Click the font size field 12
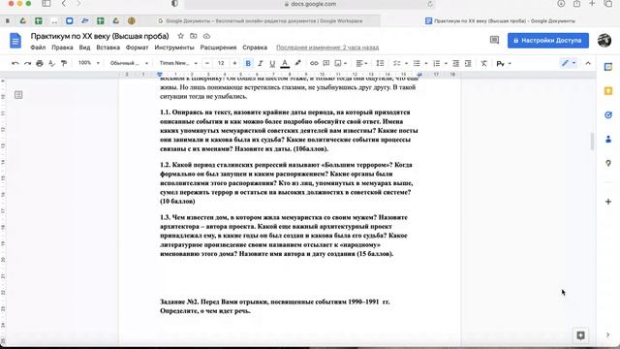Screen dimensions: 620x349 point(221,63)
